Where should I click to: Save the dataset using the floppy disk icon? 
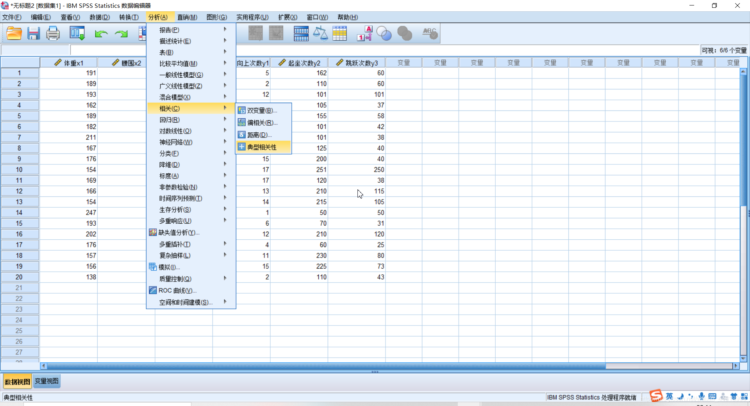coord(34,34)
